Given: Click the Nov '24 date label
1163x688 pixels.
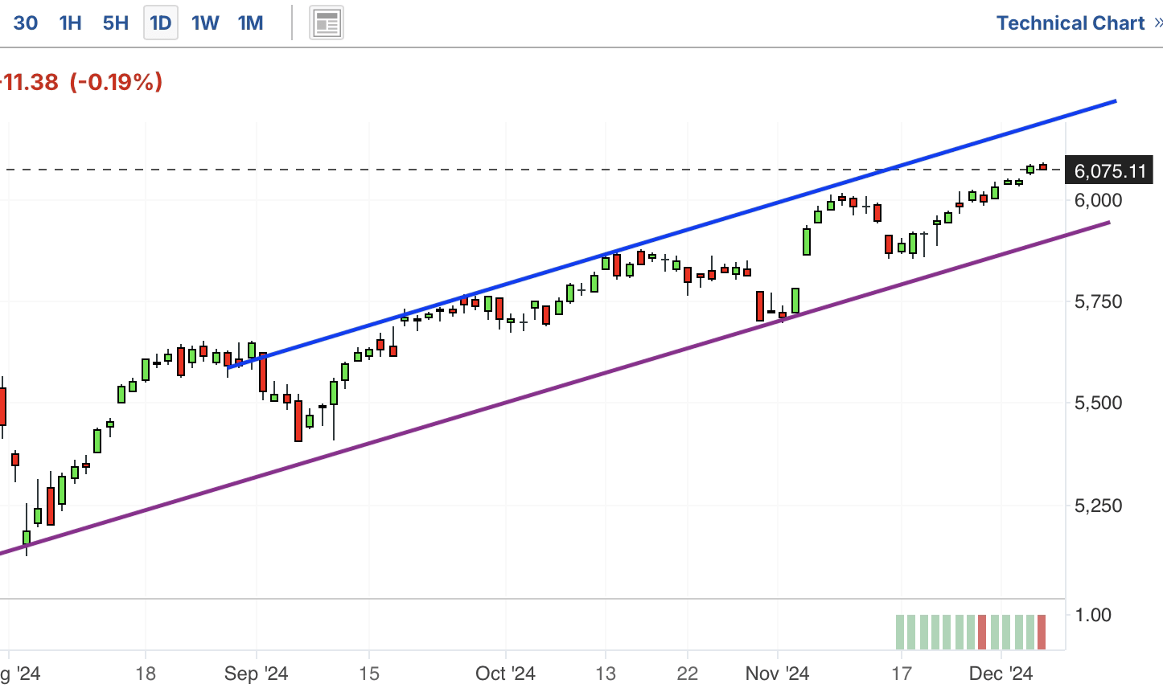Looking at the screenshot, I should tap(777, 673).
